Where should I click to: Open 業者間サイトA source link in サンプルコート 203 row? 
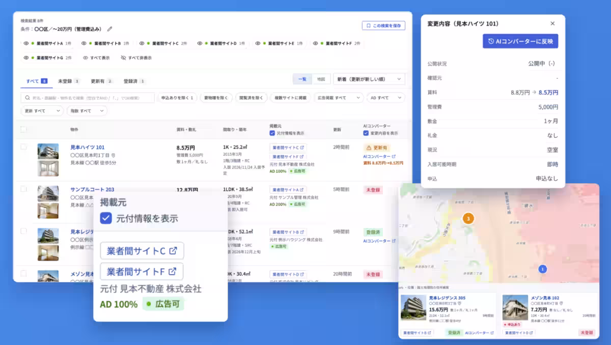coord(288,189)
